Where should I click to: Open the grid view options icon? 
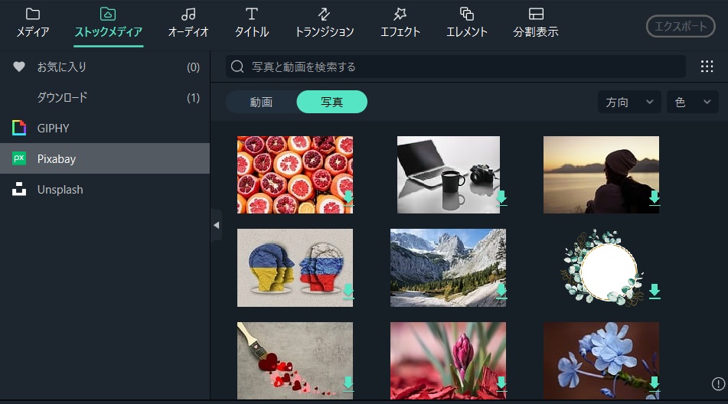707,67
